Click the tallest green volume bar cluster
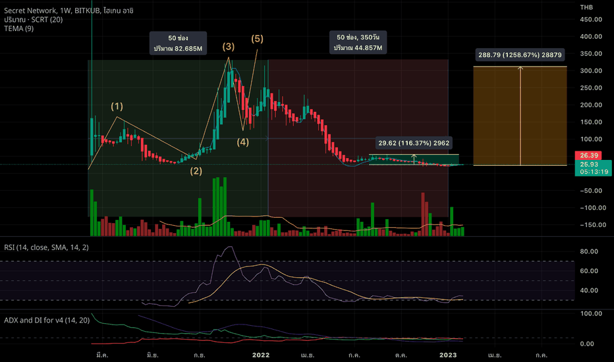The width and height of the screenshot is (614, 362). [219, 206]
